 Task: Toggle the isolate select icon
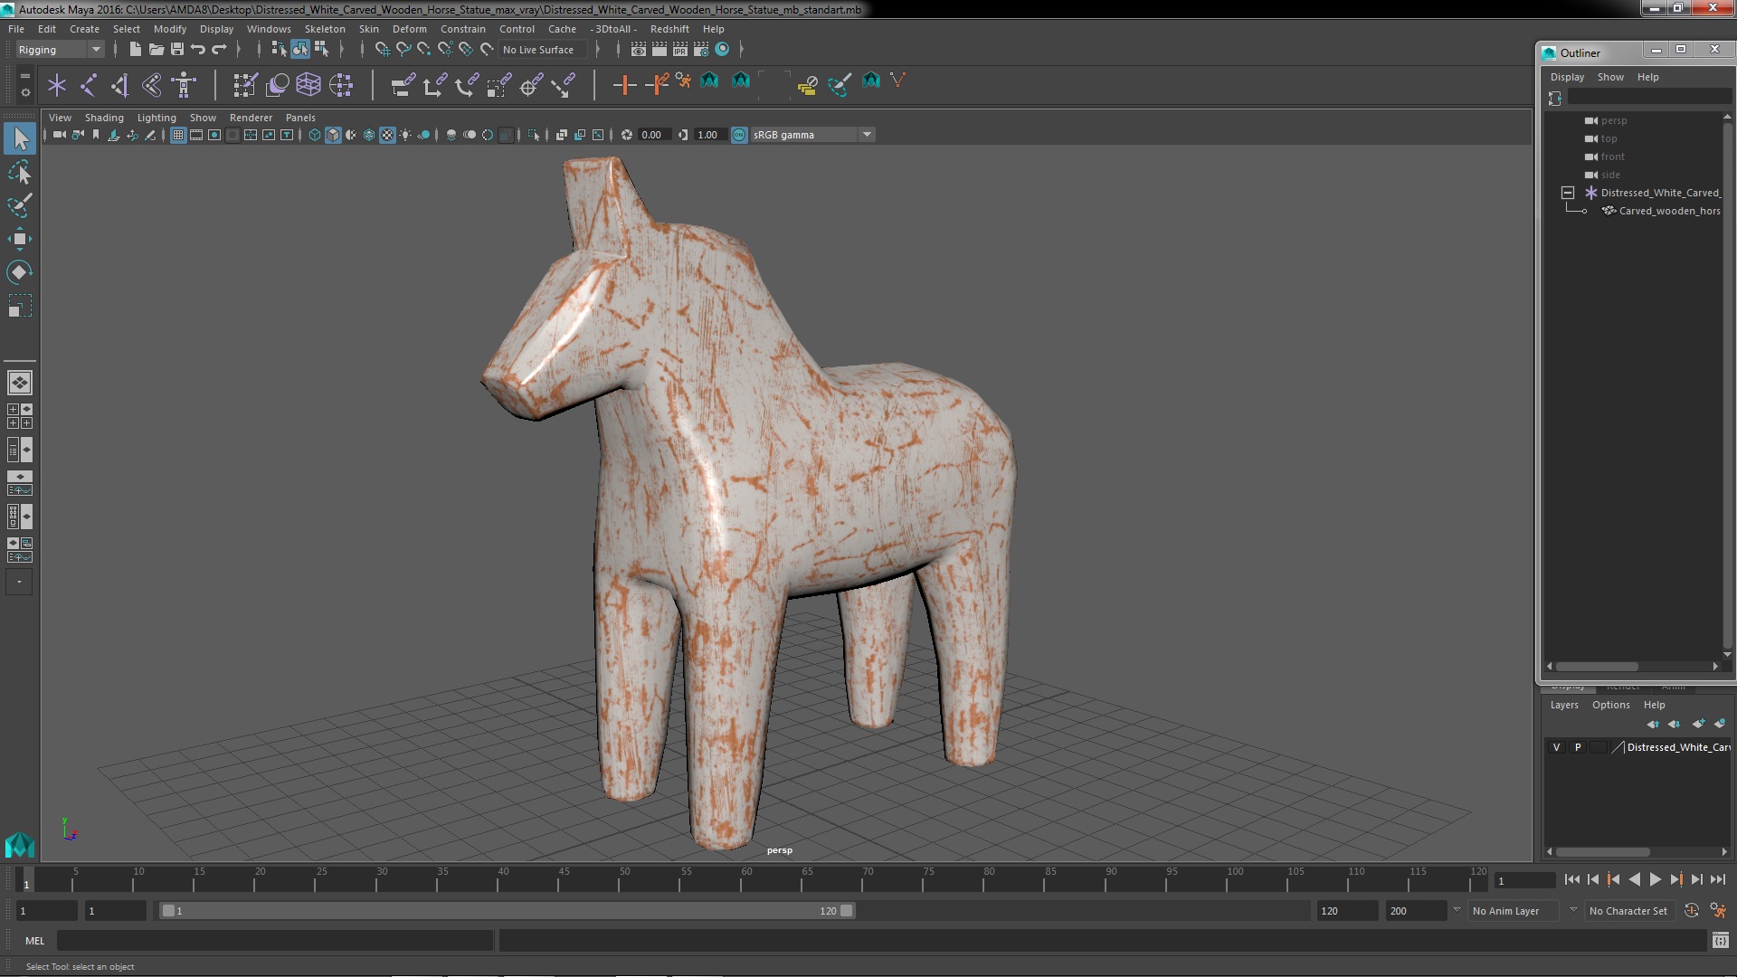534,135
